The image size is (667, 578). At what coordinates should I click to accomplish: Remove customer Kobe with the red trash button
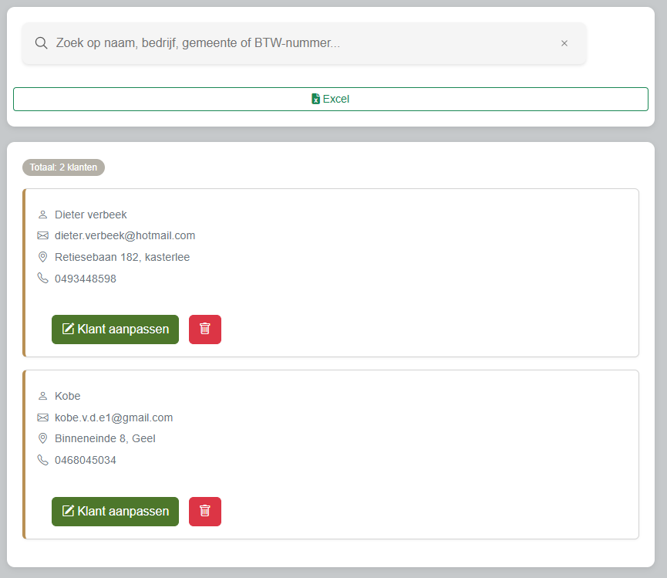[204, 512]
